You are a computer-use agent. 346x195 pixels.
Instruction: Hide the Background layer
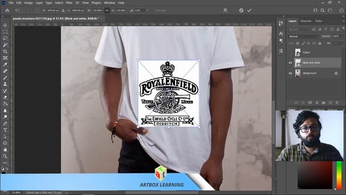click(x=290, y=73)
